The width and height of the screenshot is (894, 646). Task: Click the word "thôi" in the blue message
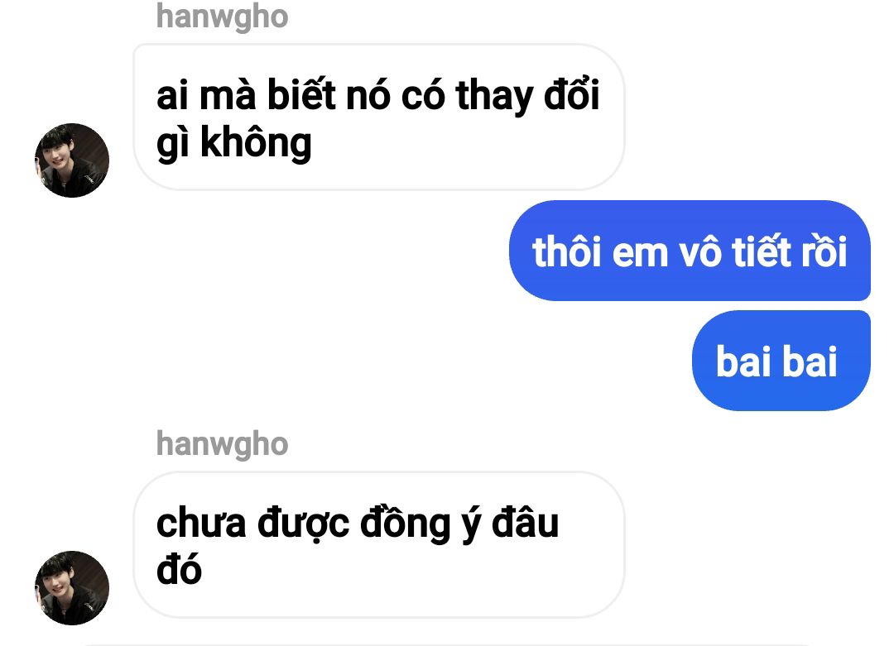point(568,251)
